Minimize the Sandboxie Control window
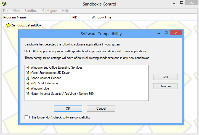 (174, 3)
